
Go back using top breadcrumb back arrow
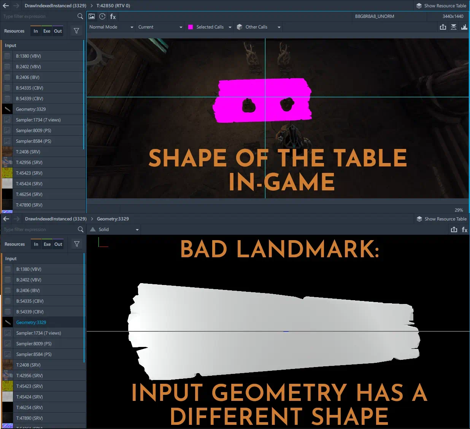point(6,6)
